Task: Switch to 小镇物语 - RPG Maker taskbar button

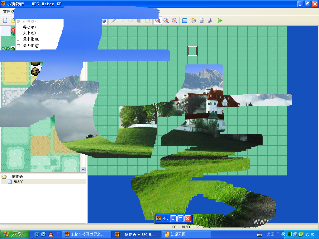Action: tap(136, 234)
